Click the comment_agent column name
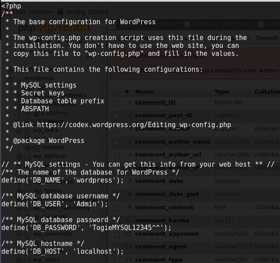Image resolution: width=280 pixels, height=263 pixels. (161, 247)
